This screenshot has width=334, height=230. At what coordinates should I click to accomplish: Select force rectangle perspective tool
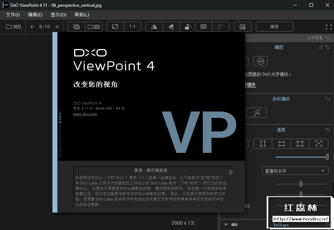pos(300,144)
